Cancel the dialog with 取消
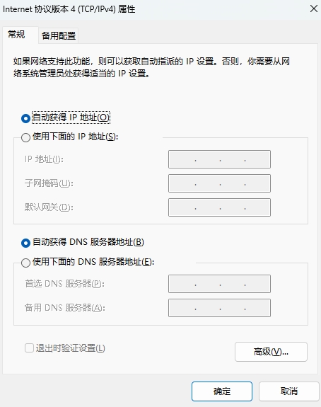The width and height of the screenshot is (321, 407). click(289, 391)
